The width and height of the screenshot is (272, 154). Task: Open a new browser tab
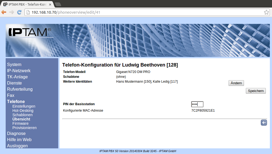click(58, 4)
